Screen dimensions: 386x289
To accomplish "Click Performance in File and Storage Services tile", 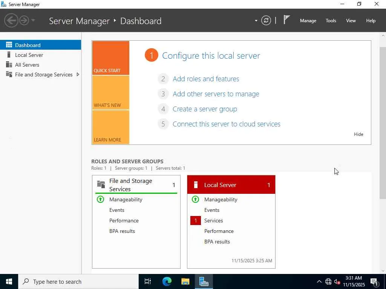I will (124, 221).
